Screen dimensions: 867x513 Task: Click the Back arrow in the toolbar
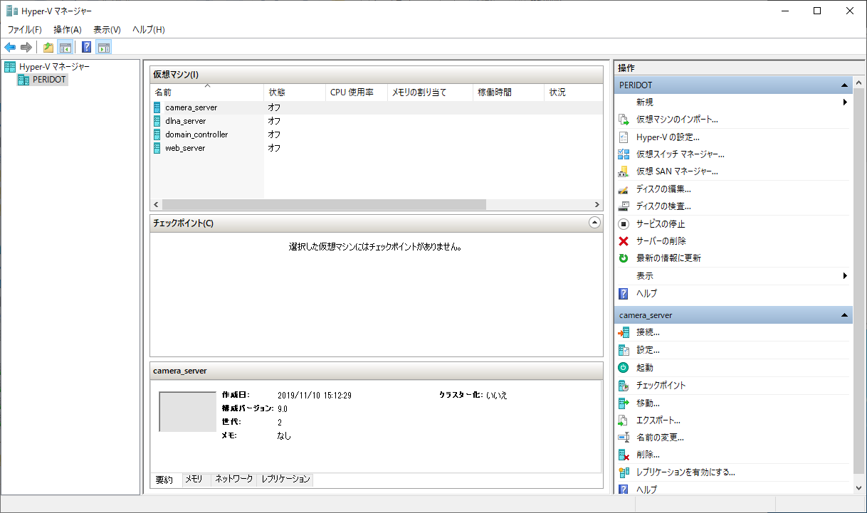[x=10, y=48]
